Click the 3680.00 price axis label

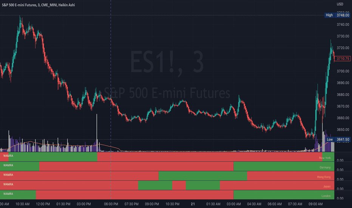[x=343, y=95]
